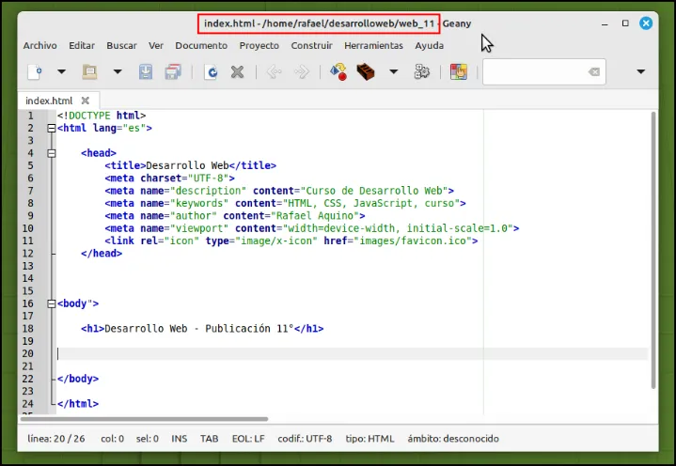
Task: Click the "línea: 20 / 26" status entry
Action: point(56,439)
